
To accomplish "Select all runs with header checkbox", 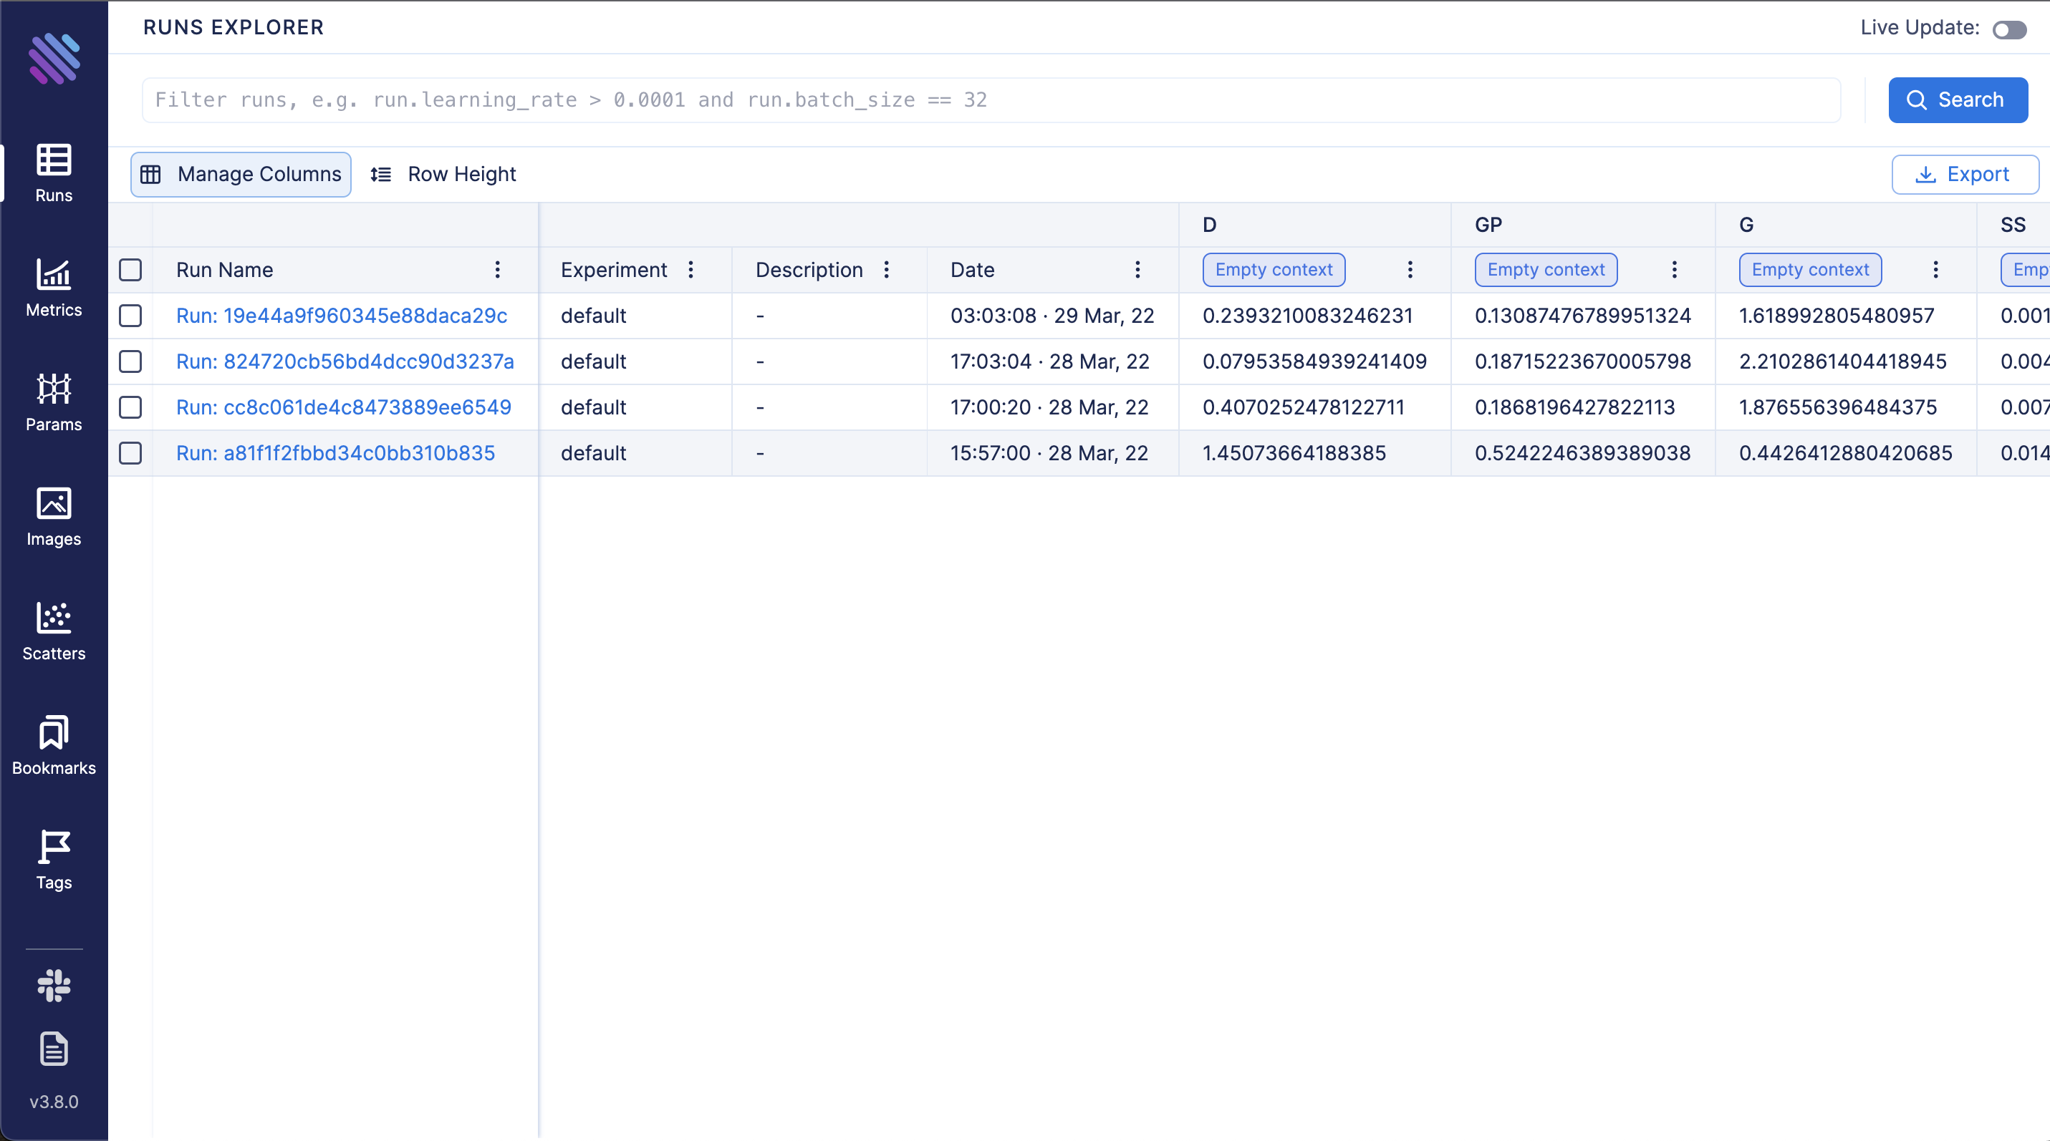I will [130, 270].
